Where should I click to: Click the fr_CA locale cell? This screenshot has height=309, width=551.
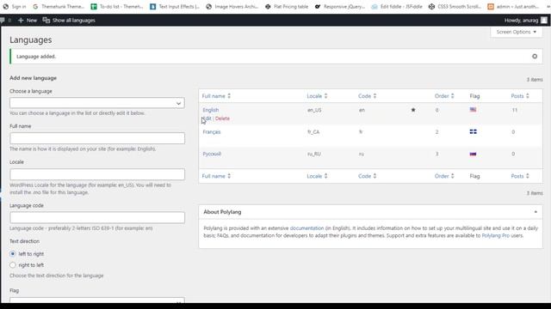(313, 132)
